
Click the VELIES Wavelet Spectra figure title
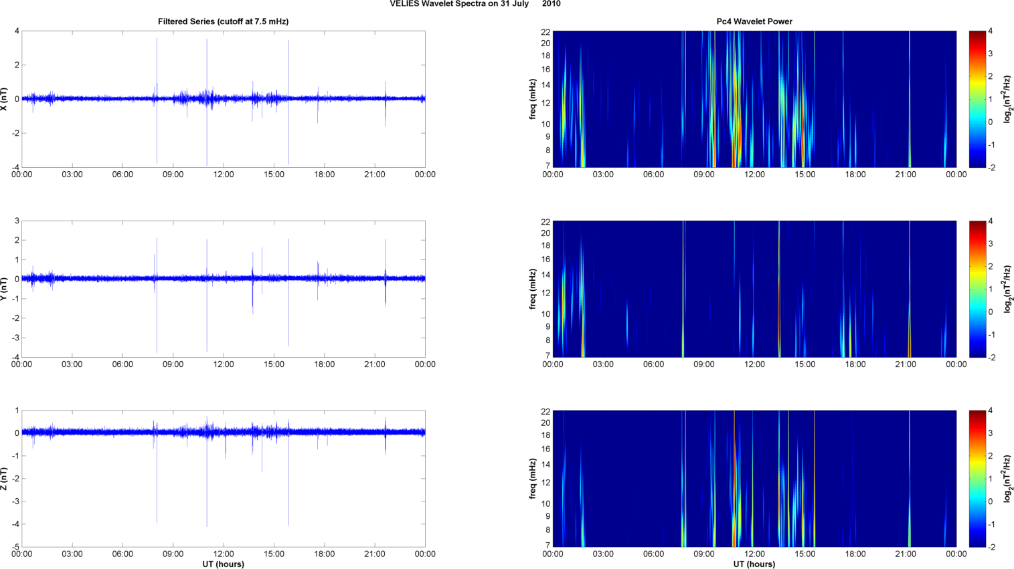coord(475,4)
